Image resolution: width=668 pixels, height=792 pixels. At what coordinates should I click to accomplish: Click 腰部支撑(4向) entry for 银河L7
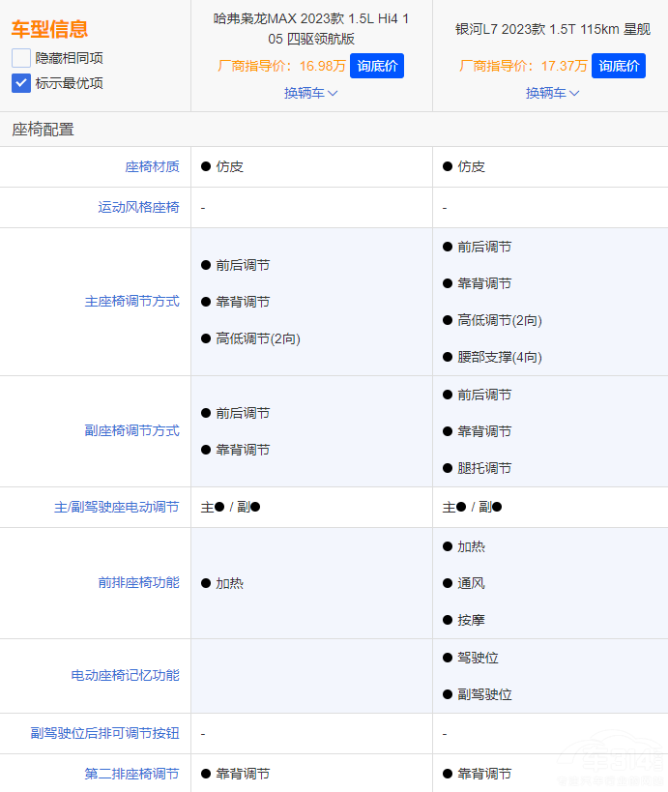pos(499,357)
